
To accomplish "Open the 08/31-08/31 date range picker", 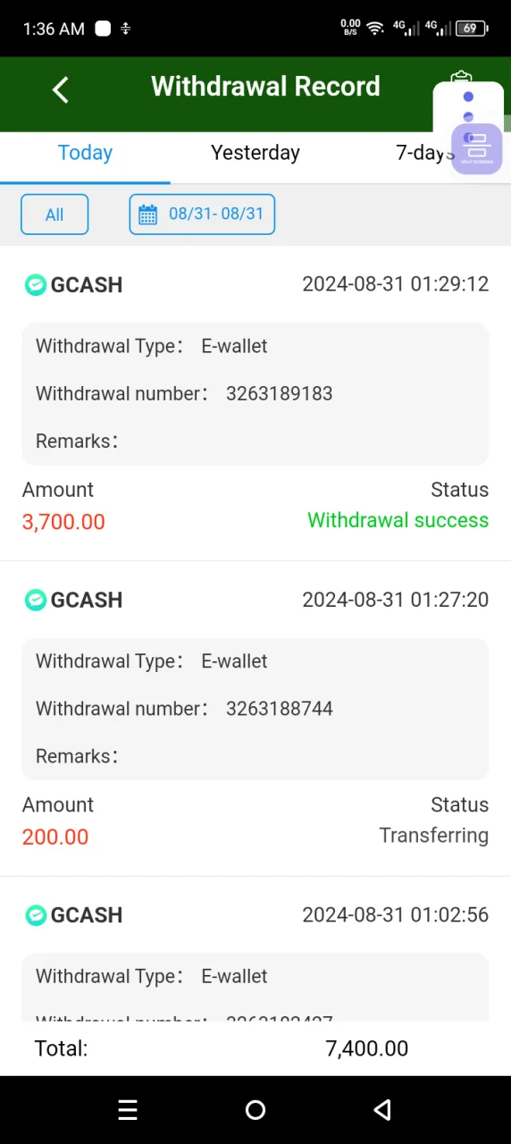I will pyautogui.click(x=202, y=214).
